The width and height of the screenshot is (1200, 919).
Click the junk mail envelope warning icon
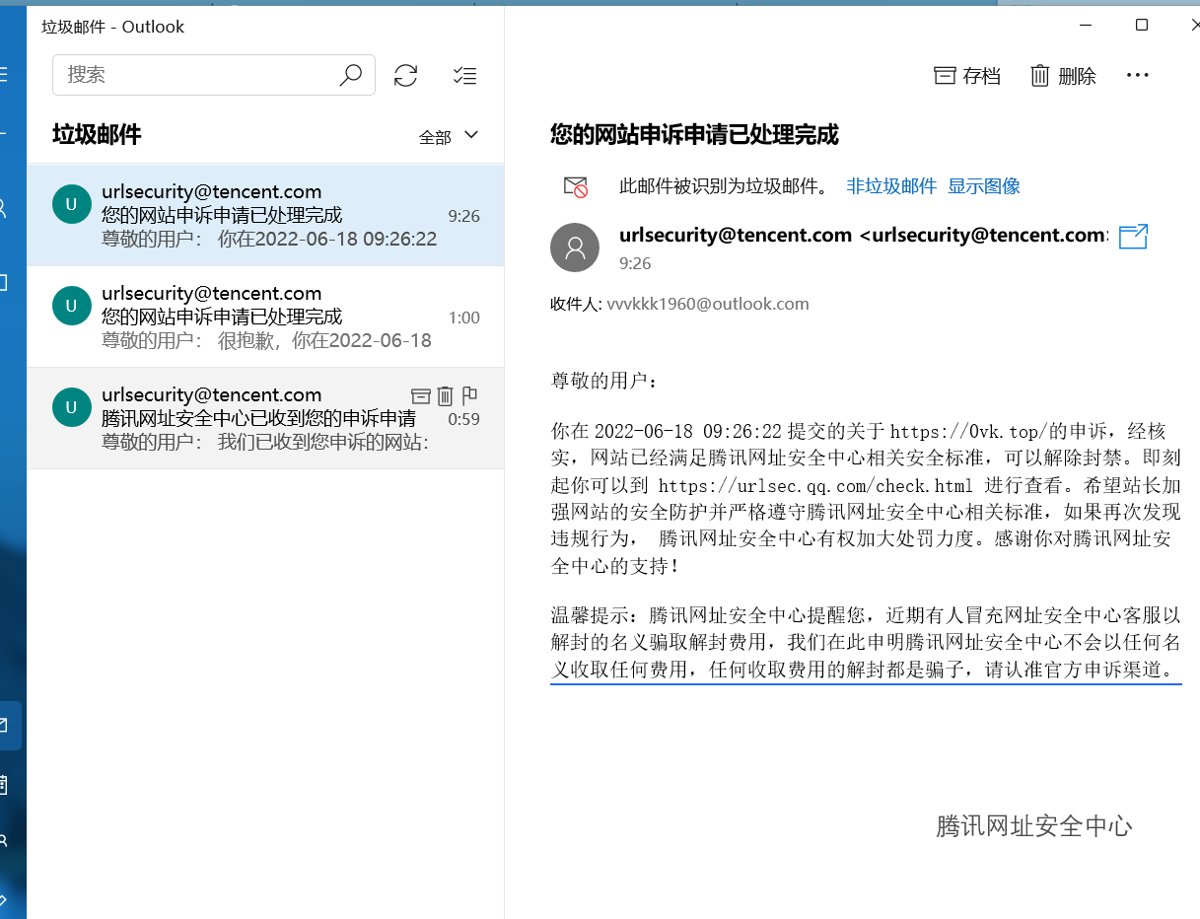click(x=575, y=186)
